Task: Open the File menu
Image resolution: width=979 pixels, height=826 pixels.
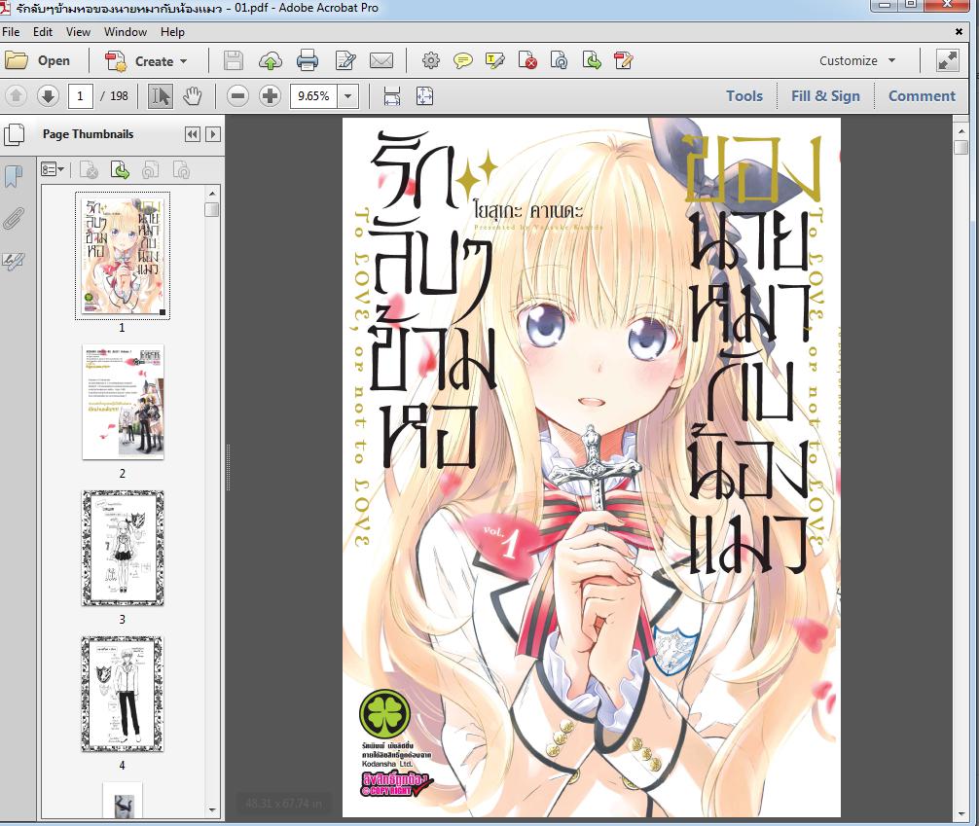Action: pyautogui.click(x=11, y=32)
